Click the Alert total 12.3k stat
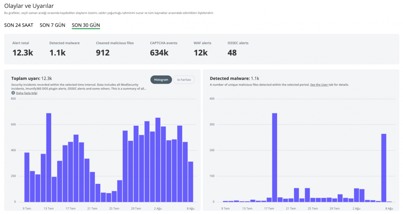 coord(22,49)
